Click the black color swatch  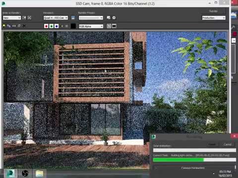click(73, 26)
